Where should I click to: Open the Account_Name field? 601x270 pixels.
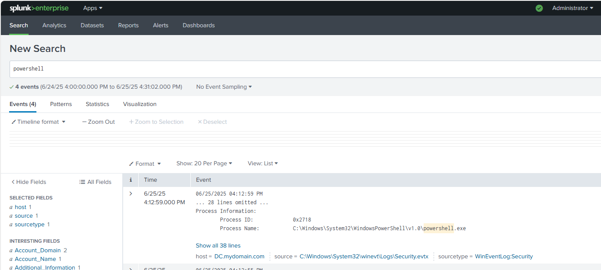click(36, 259)
